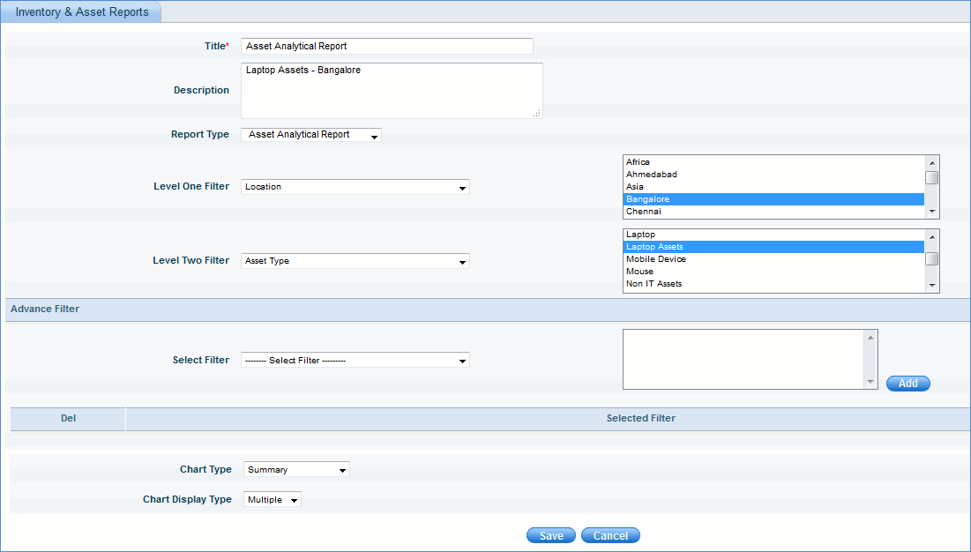This screenshot has height=552, width=971.
Task: Cancel the report form
Action: pos(610,536)
